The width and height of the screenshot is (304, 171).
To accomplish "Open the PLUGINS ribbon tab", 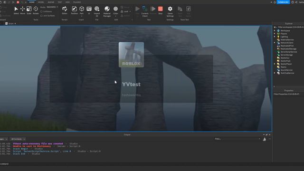I will tap(77, 2).
